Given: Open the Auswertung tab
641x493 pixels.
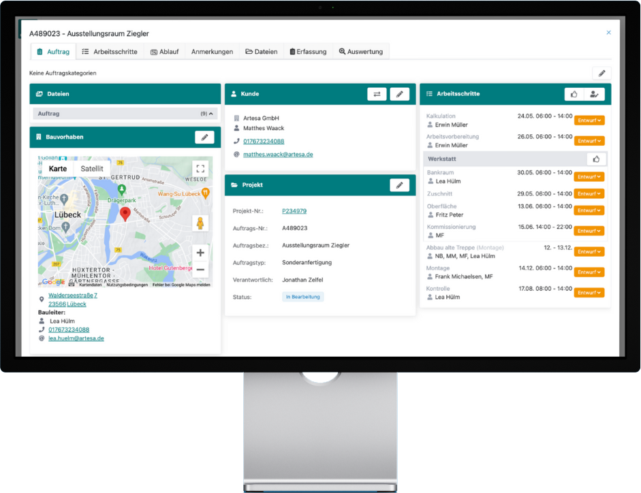Looking at the screenshot, I should (360, 52).
